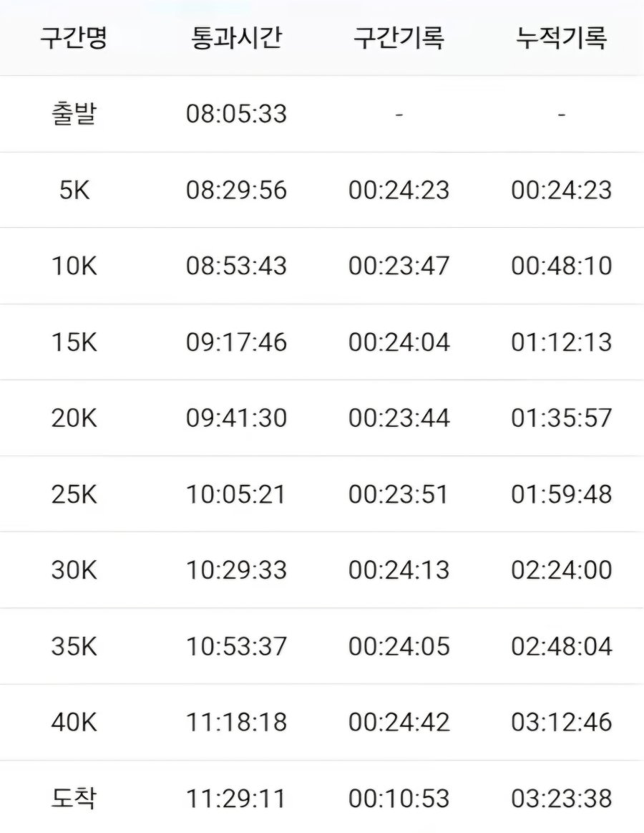The width and height of the screenshot is (644, 833).
Task: Click the 15K row label
Action: tap(74, 342)
